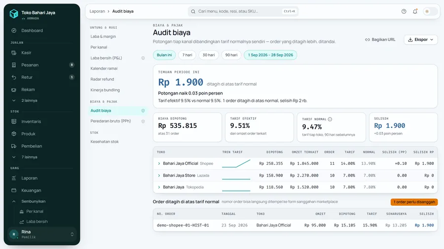The height and width of the screenshot is (249, 444).
Task: Click shield badge next to Audit biaya
Action: (143, 111)
